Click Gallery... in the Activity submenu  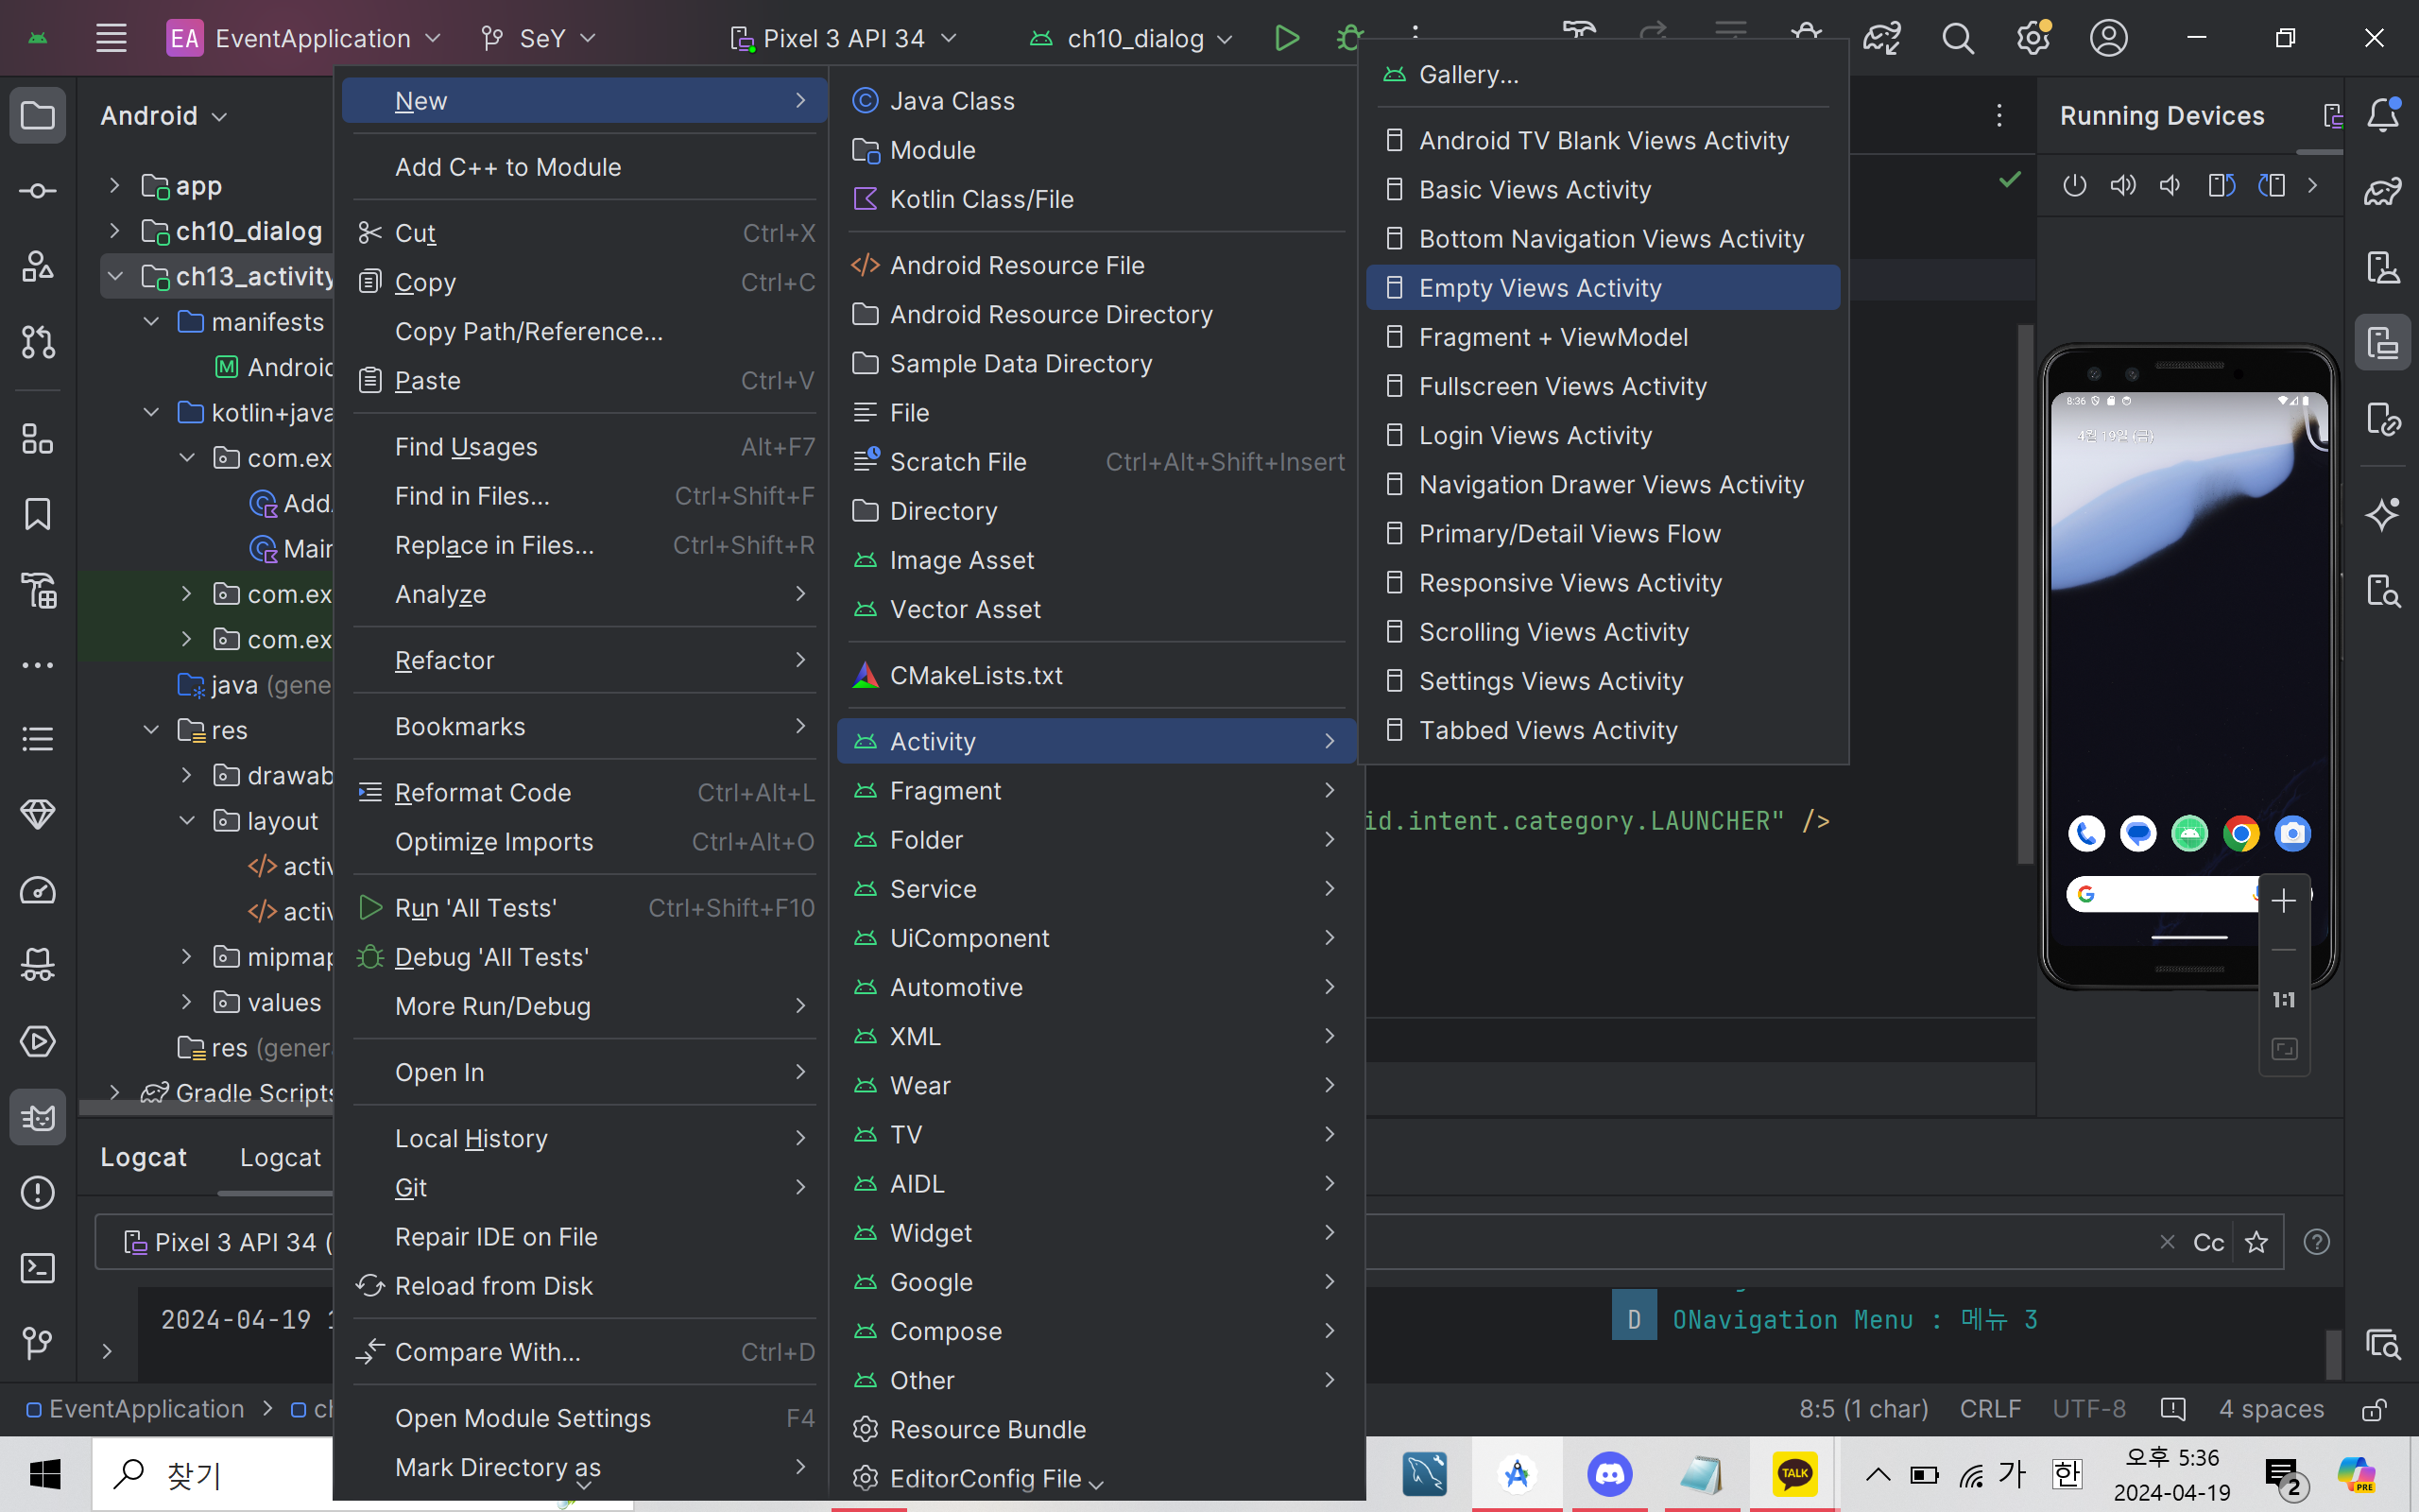[x=1467, y=74]
